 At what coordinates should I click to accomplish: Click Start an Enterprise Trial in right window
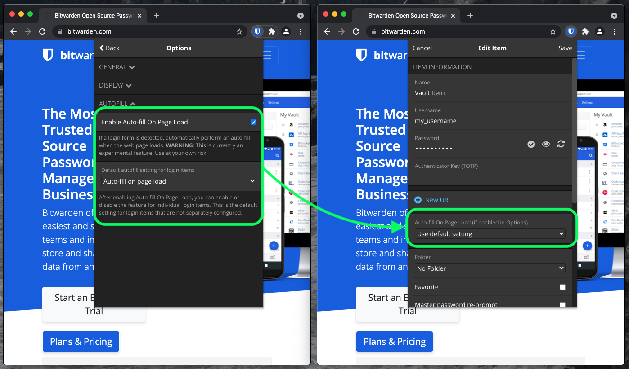[x=408, y=304]
